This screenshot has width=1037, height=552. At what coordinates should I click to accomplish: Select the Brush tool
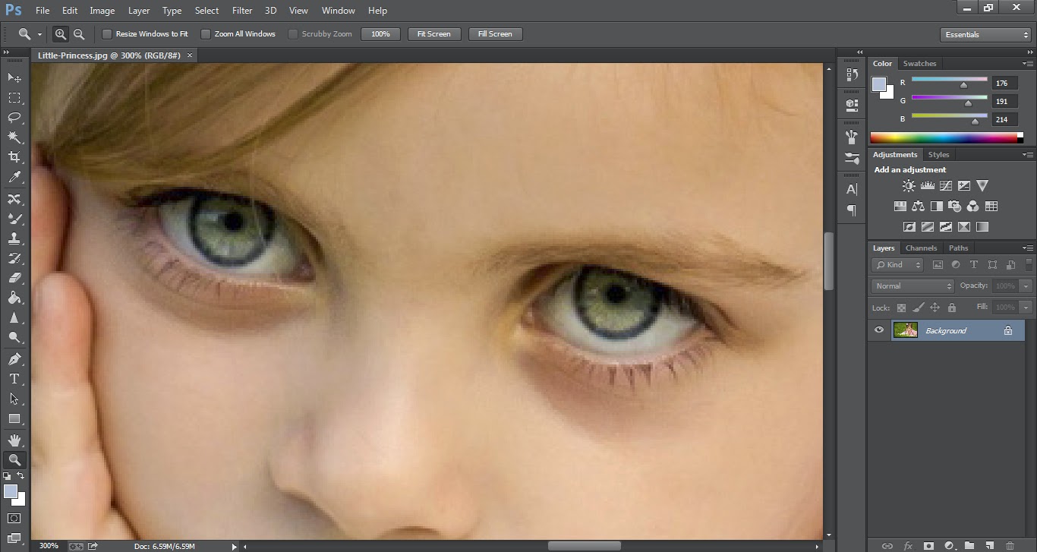(x=14, y=219)
